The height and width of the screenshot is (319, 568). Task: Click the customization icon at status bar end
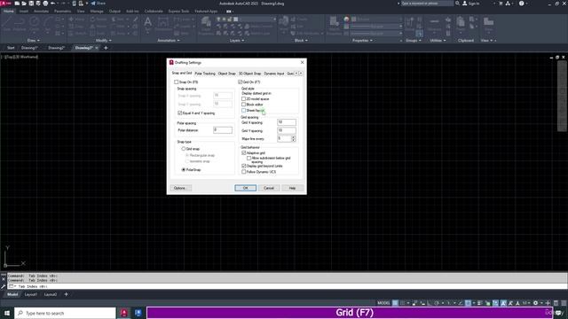pyautogui.click(x=564, y=303)
